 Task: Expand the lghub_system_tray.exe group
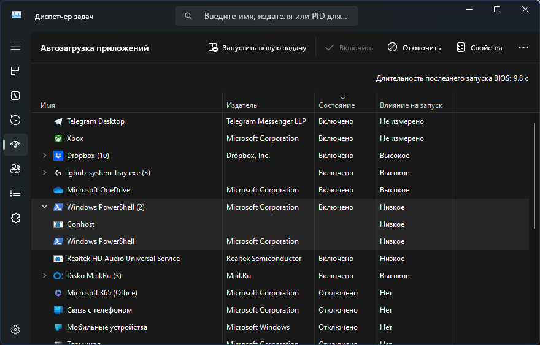pyautogui.click(x=44, y=173)
